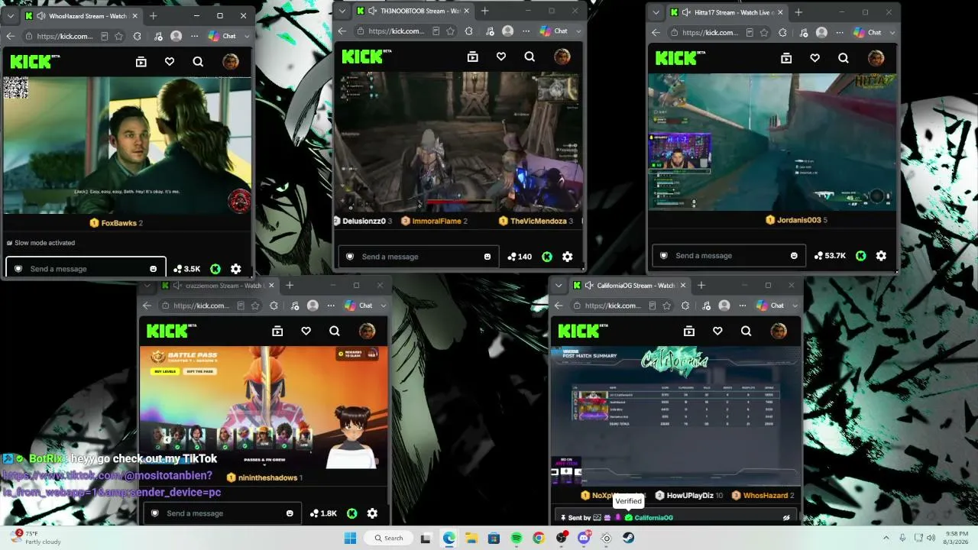Toggle favorite star in crazziemom address bar
Viewport: 978px width, 550px height.
tap(257, 306)
